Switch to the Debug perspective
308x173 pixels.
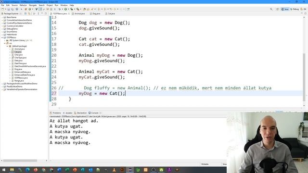click(x=295, y=9)
